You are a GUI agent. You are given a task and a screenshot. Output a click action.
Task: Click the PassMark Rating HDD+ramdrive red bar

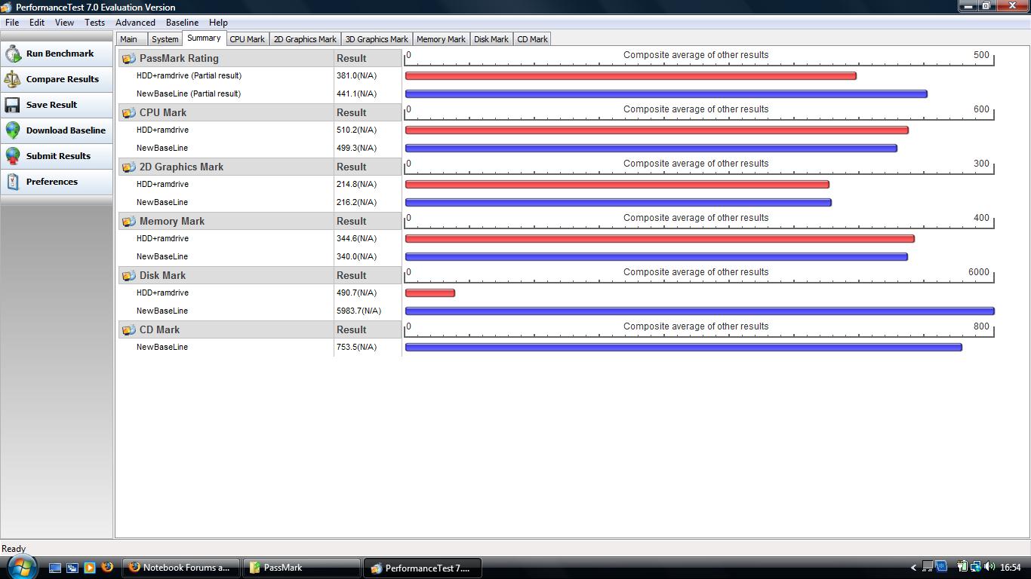click(x=631, y=76)
